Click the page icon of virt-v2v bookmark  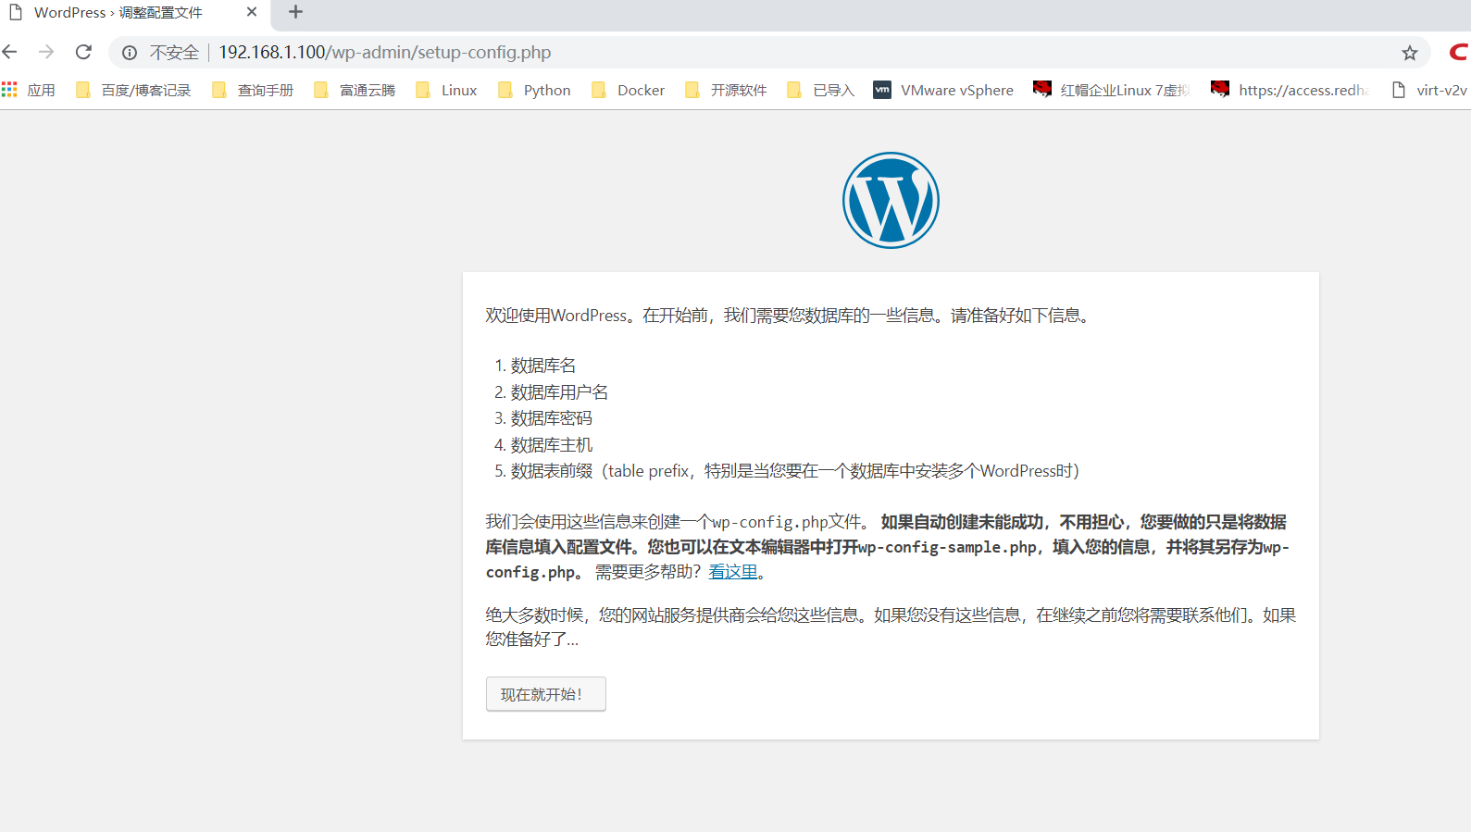click(1399, 90)
